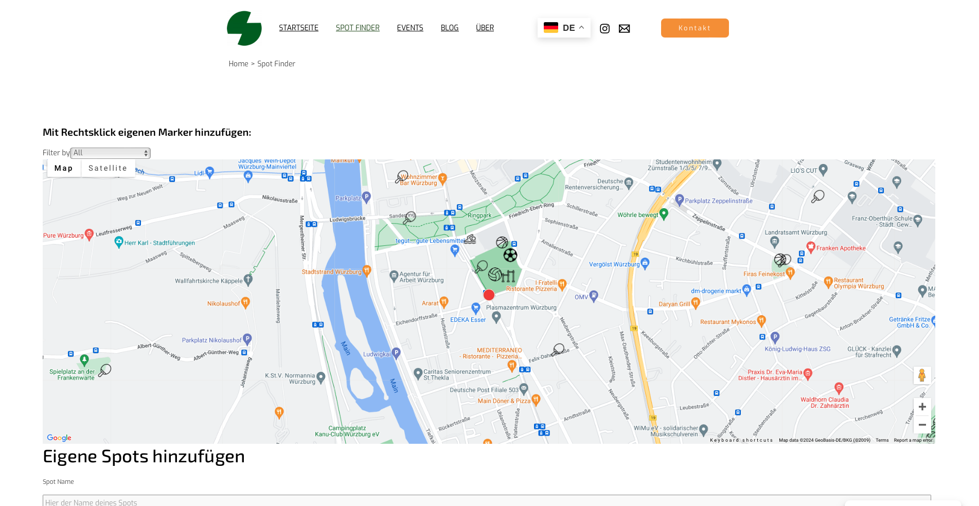Screen dimensions: 979x506
Task: Focus the Spot Name input field
Action: (x=486, y=501)
